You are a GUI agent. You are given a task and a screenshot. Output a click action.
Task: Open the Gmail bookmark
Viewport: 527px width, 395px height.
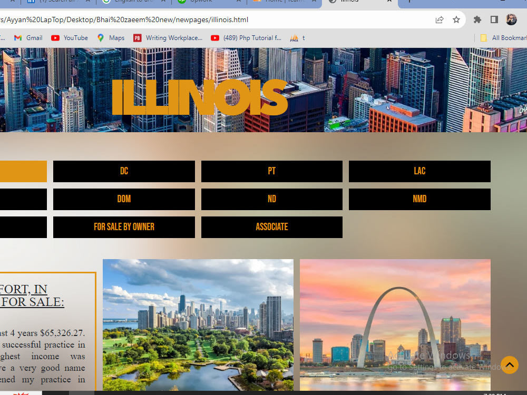tap(28, 38)
